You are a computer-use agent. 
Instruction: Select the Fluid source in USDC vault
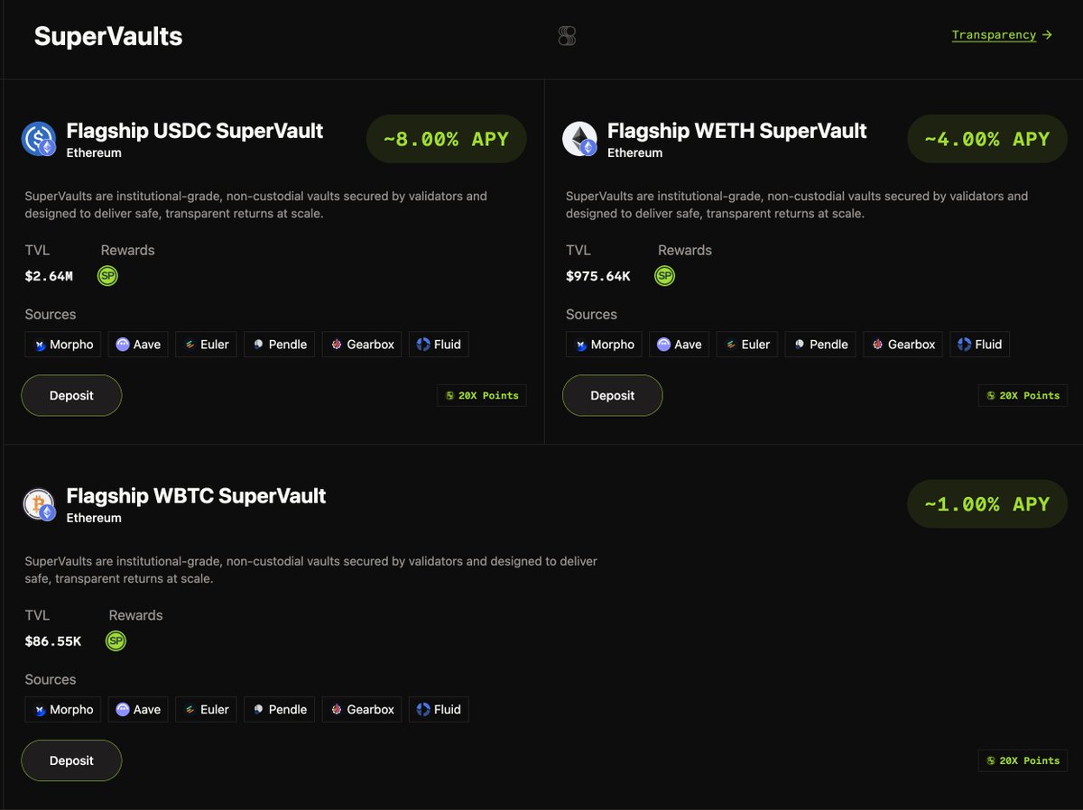439,345
